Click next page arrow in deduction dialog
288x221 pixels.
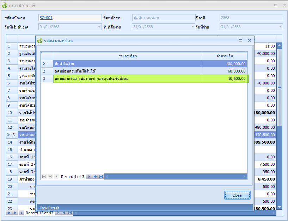95,177
